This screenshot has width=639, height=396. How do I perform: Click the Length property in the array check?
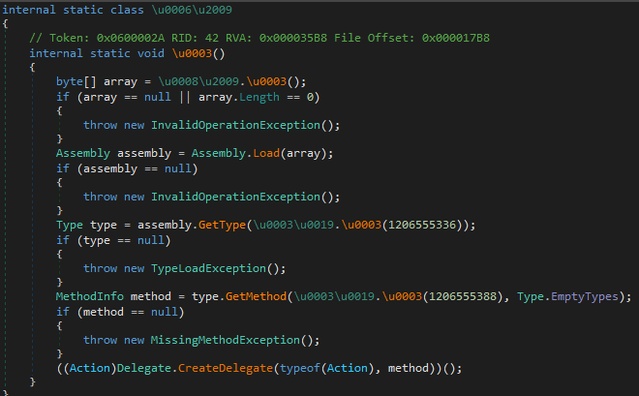click(259, 97)
